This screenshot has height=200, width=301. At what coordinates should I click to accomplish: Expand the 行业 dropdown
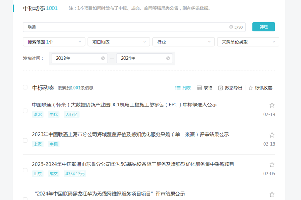[x=183, y=42]
